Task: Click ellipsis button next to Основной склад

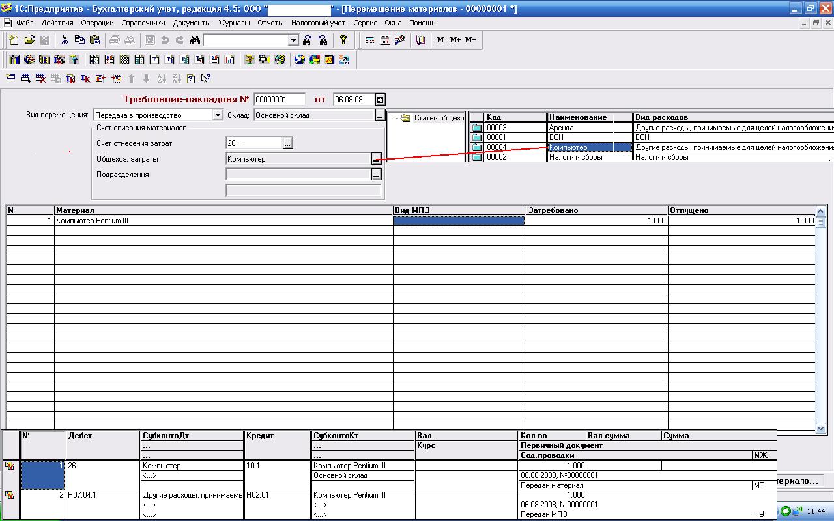Action: click(381, 115)
